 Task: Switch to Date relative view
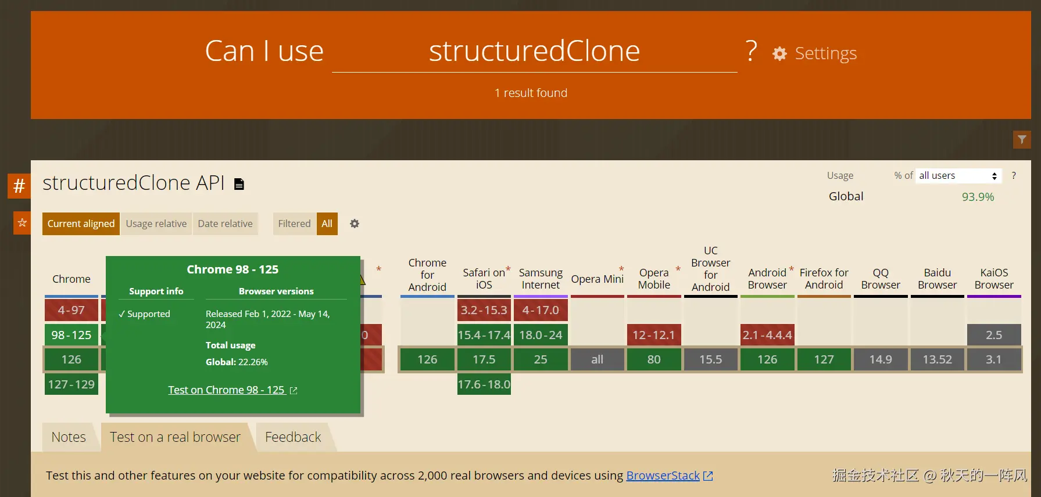226,224
